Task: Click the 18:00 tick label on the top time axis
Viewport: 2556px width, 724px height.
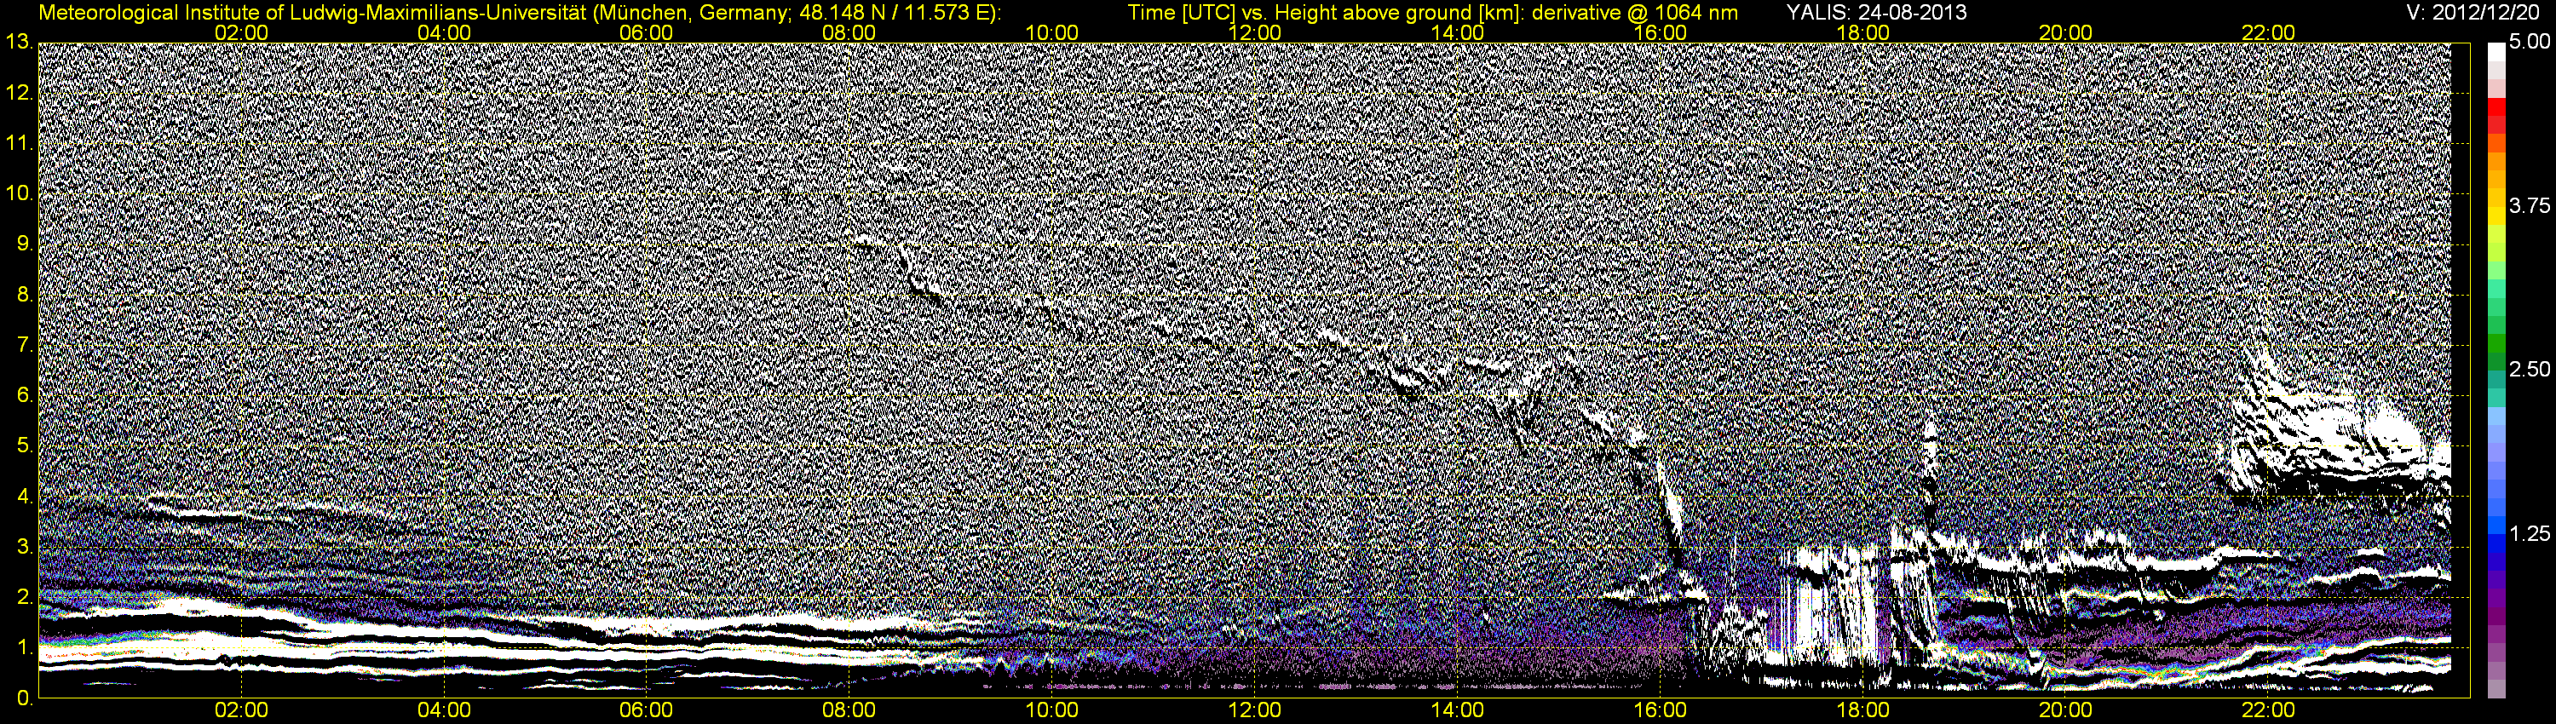Action: (x=1862, y=32)
